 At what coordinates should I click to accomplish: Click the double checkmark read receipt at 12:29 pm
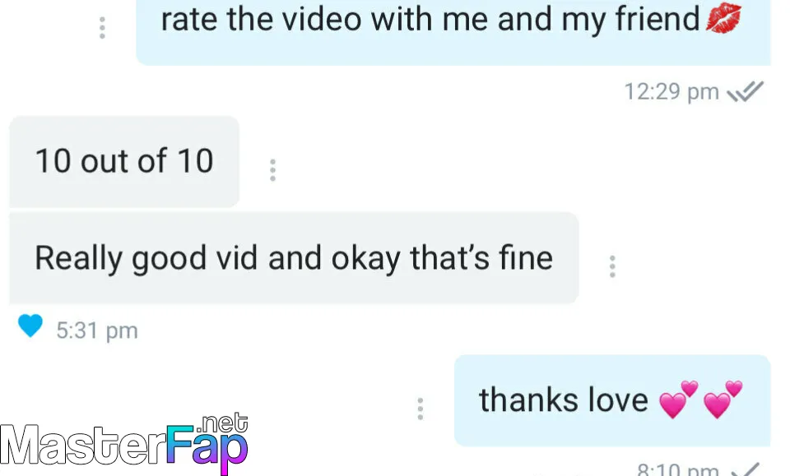[746, 92]
